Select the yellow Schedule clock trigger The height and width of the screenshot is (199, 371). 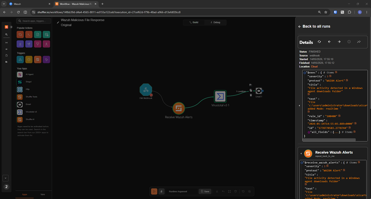(x=29, y=60)
